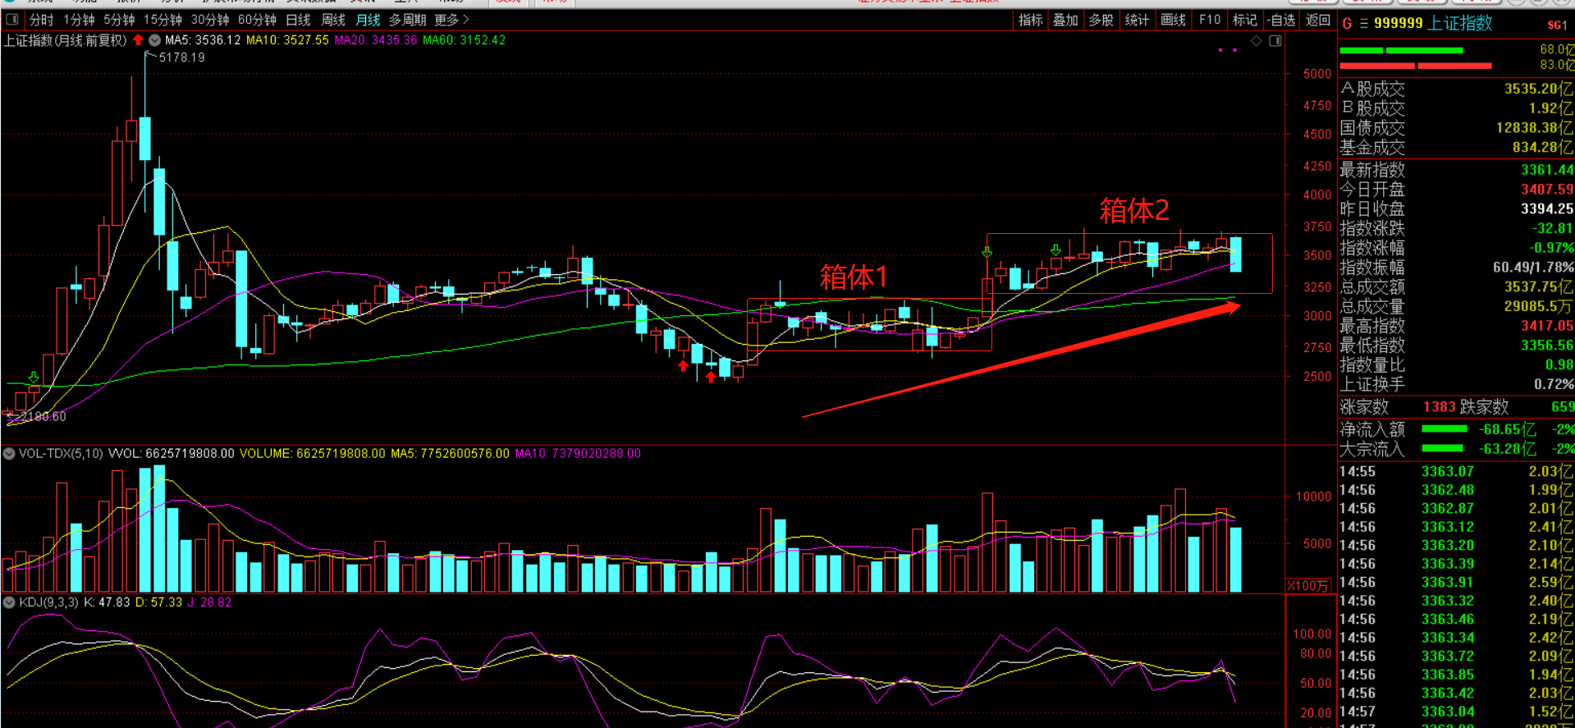The image size is (1575, 728).
Task: Click the MA60: 3152.42 legend value
Action: pyautogui.click(x=464, y=40)
